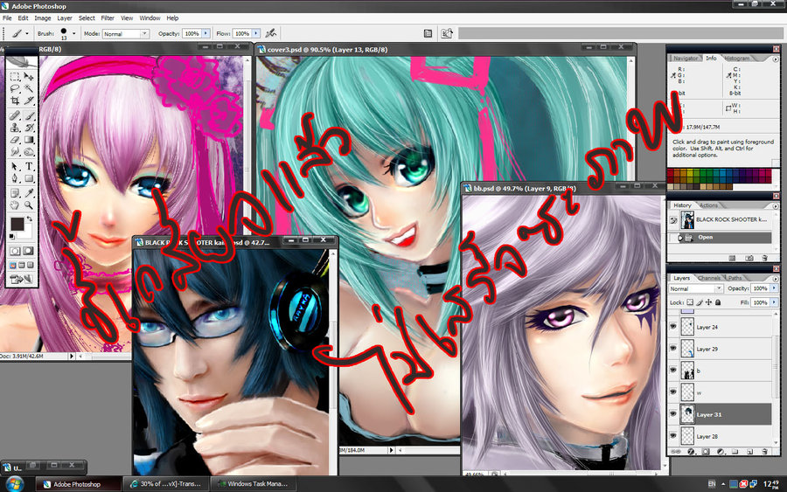
Task: Open the Image menu
Action: click(x=42, y=18)
